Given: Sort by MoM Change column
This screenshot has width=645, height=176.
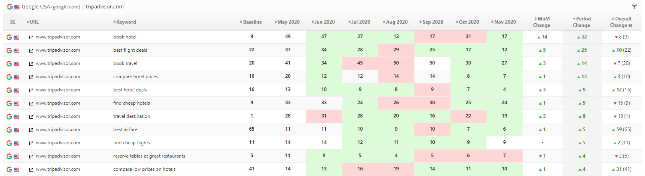Looking at the screenshot, I should pyautogui.click(x=542, y=22).
